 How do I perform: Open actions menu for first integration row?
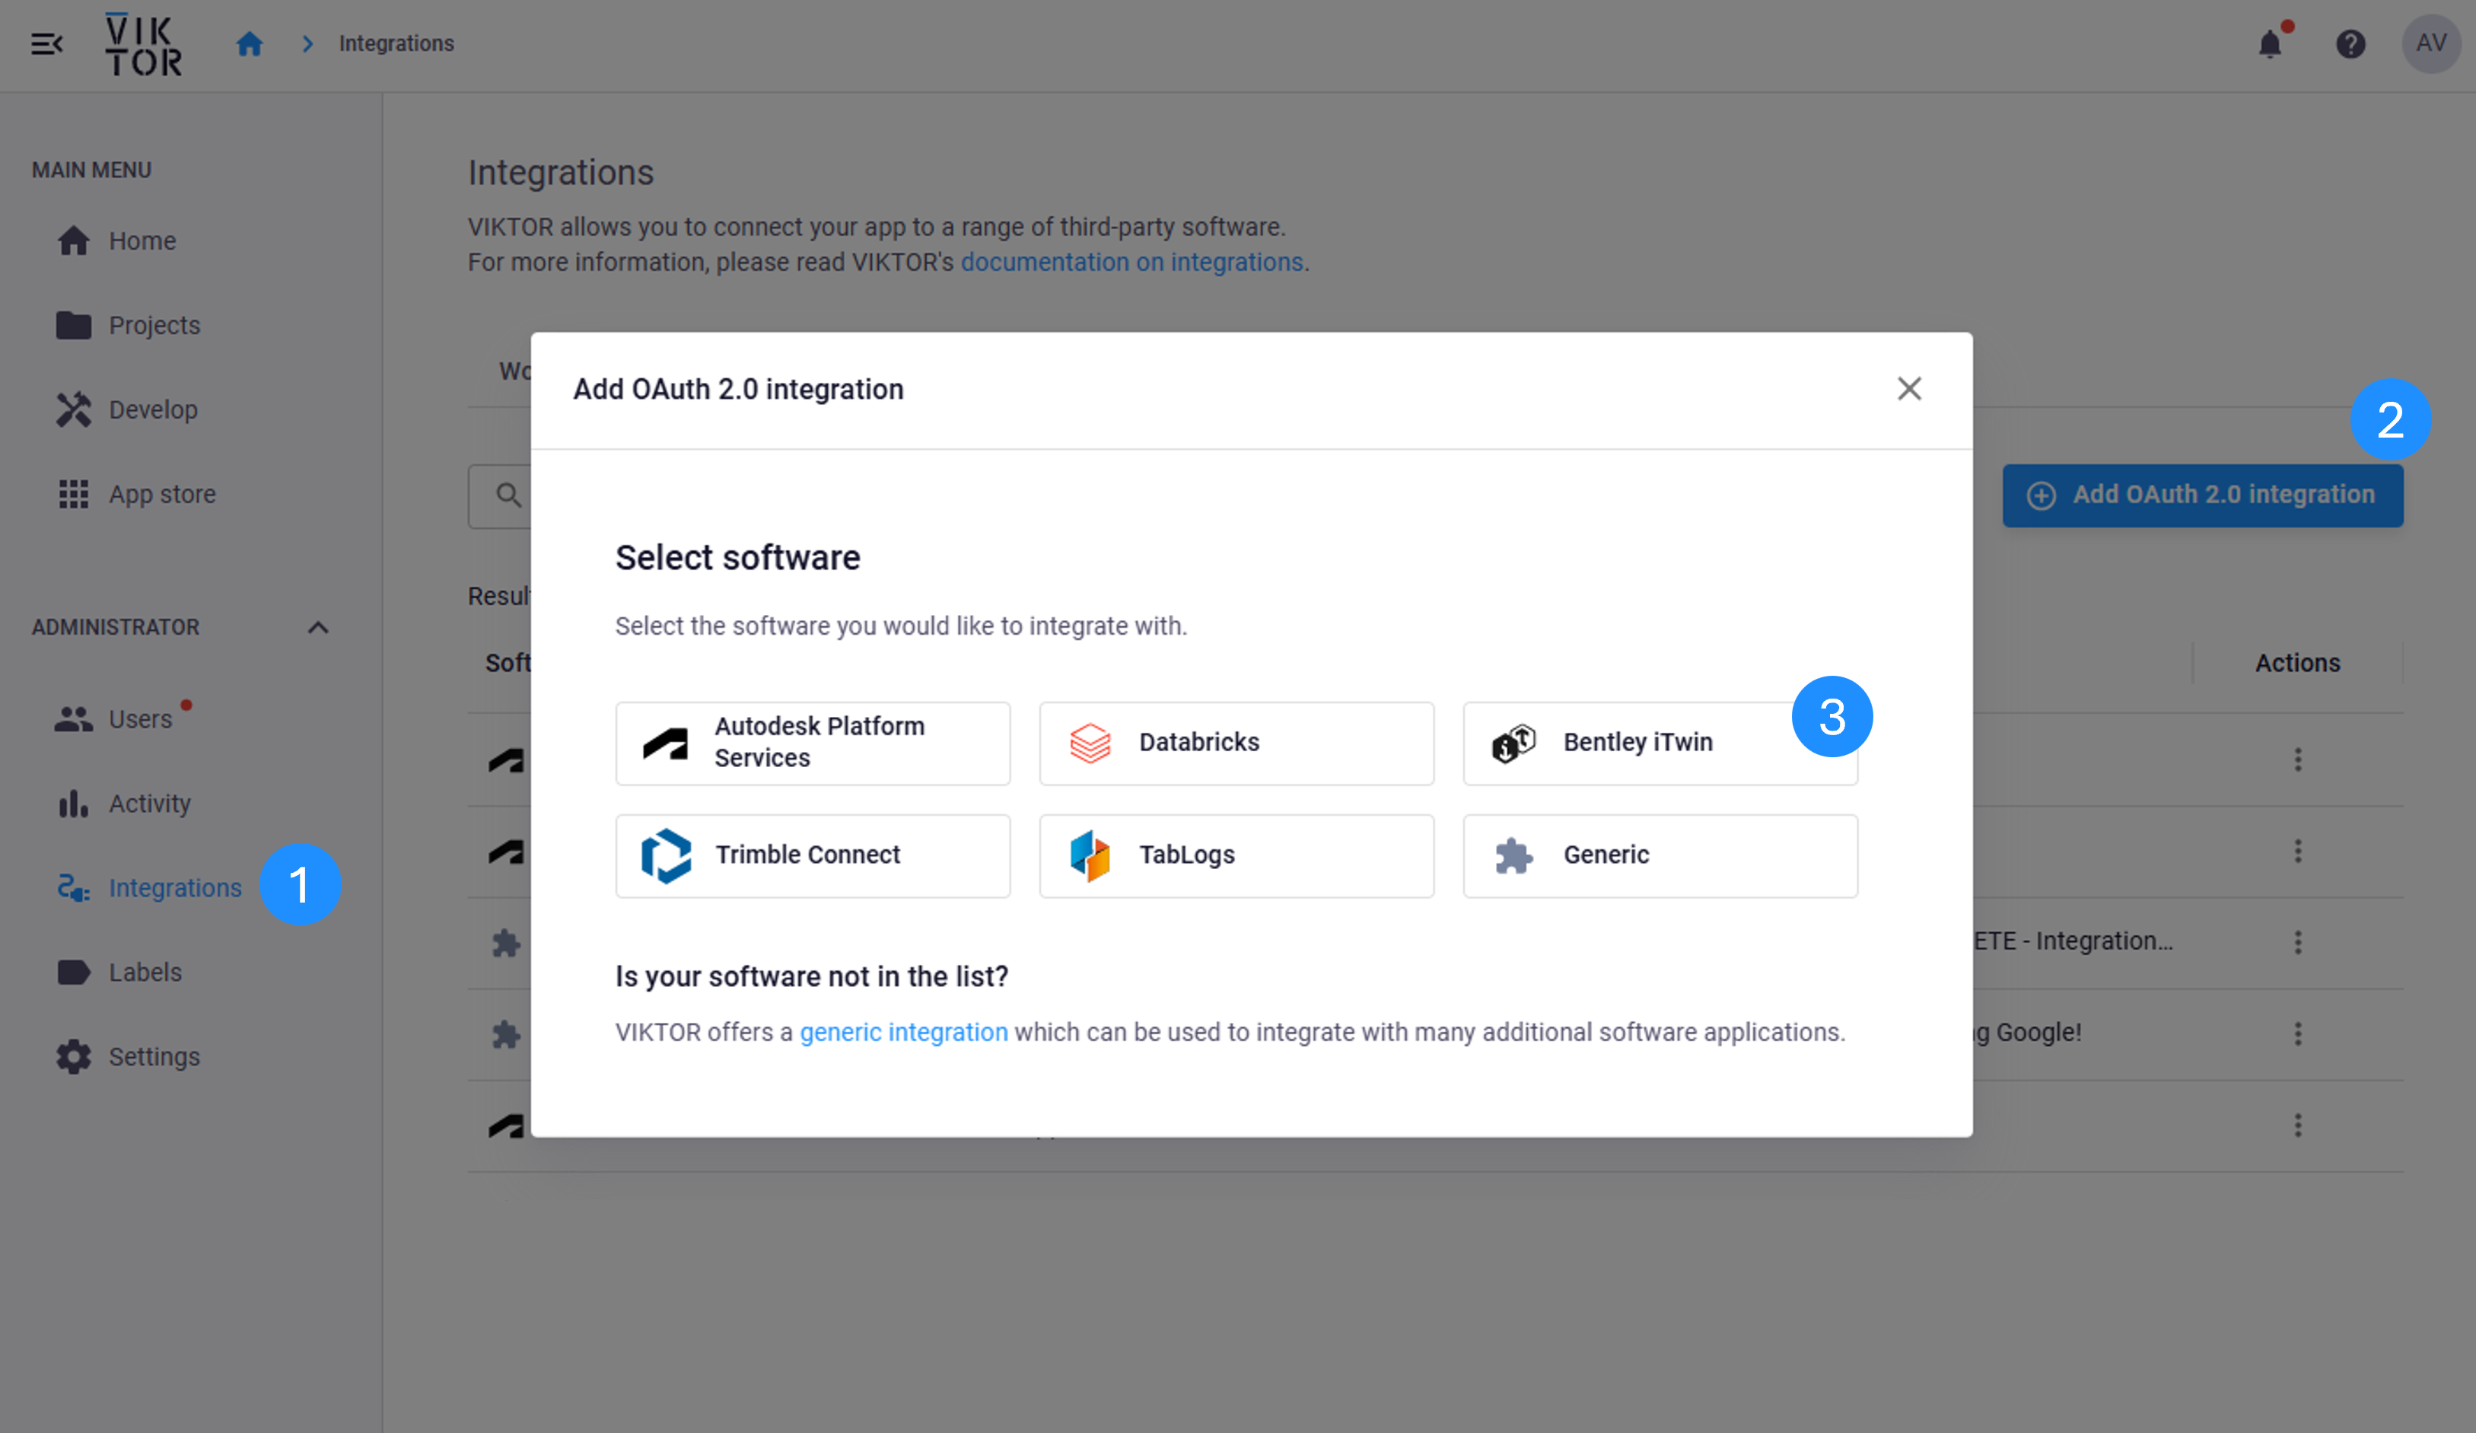pyautogui.click(x=2297, y=759)
